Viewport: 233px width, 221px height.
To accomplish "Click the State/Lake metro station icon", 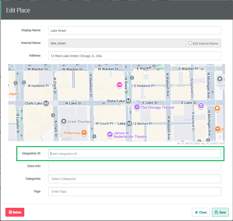I will pyautogui.click(x=128, y=101).
